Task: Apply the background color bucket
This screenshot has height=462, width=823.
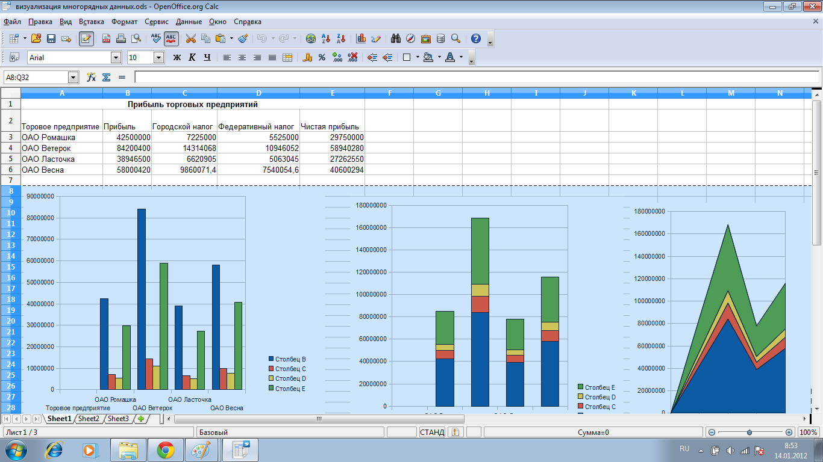Action: click(x=428, y=57)
